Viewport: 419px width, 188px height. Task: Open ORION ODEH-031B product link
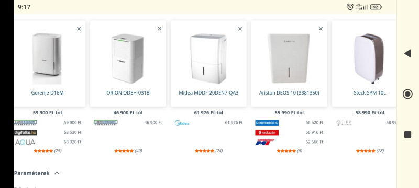pyautogui.click(x=128, y=93)
